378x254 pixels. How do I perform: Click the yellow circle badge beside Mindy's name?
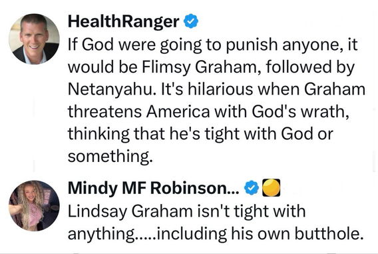(x=271, y=187)
